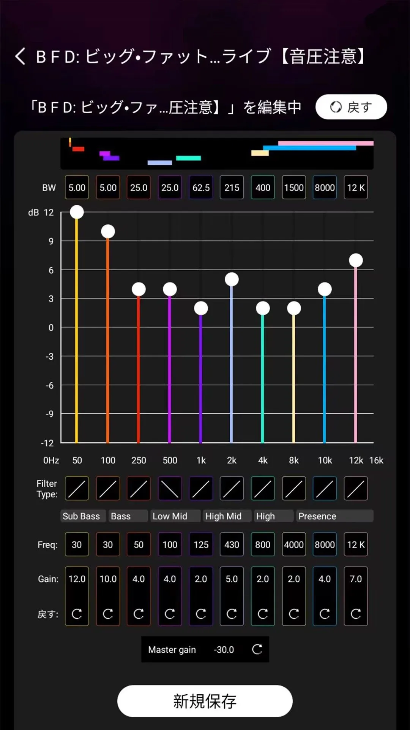This screenshot has width=410, height=730.
Task: Reset the gain of the 2k band
Action: pyautogui.click(x=232, y=614)
